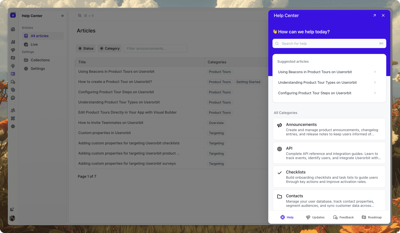Image resolution: width=400 pixels, height=233 pixels.
Task: Click the Overview category tag
Action: click(x=216, y=123)
